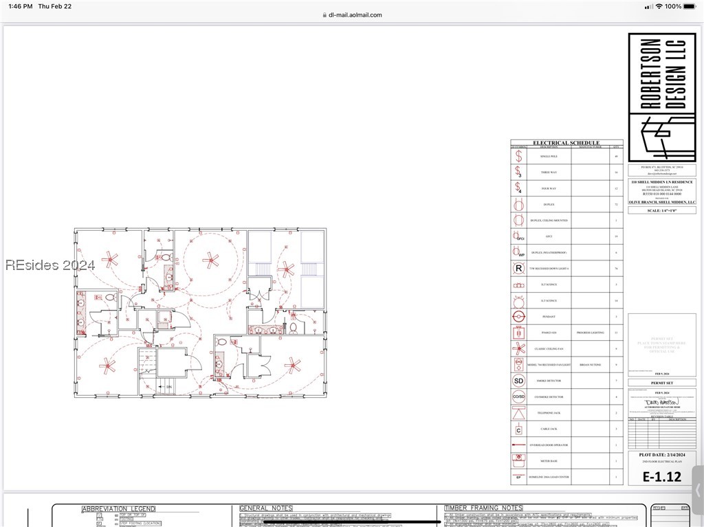Viewport: 704px width, 527px height.
Task: Click the E-1.12 sheet number
Action: coord(661,476)
